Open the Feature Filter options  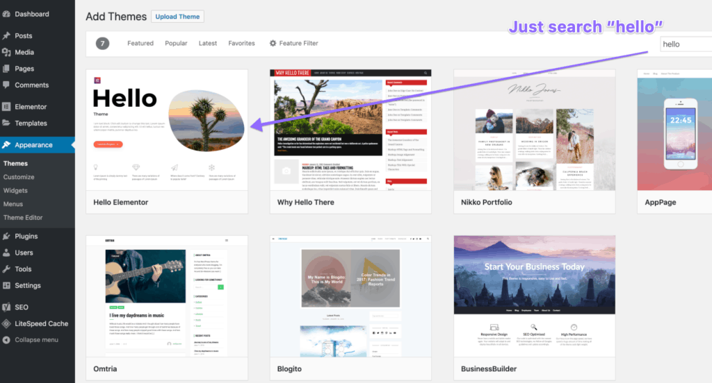(294, 43)
